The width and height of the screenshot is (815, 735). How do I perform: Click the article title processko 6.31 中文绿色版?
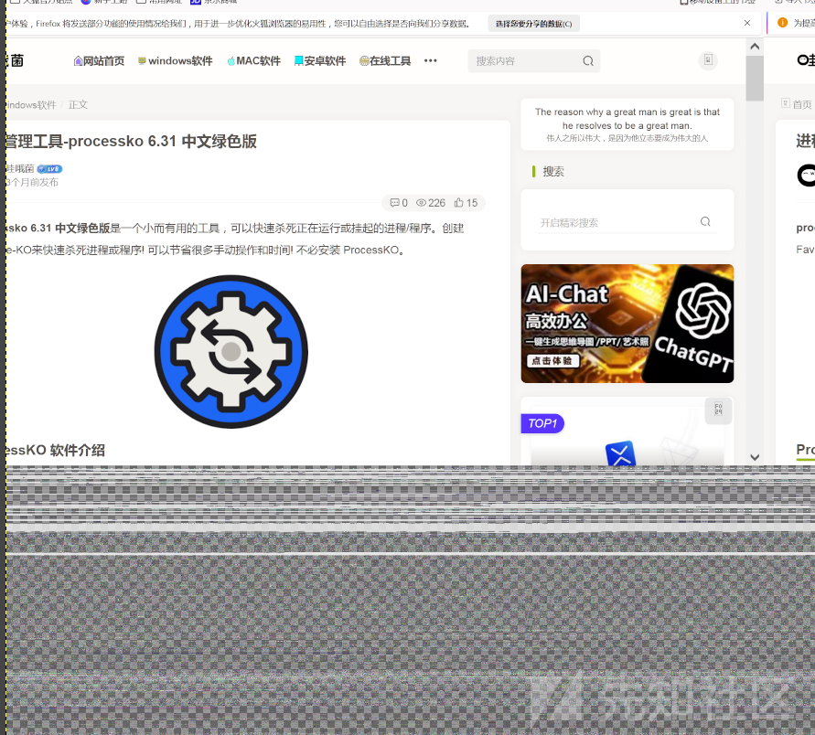(131, 142)
